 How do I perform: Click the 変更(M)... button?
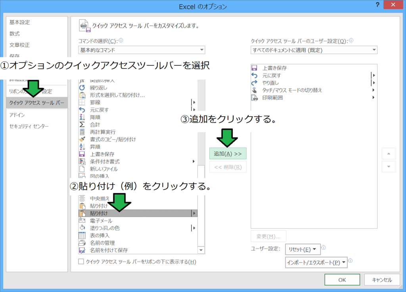click(x=268, y=236)
